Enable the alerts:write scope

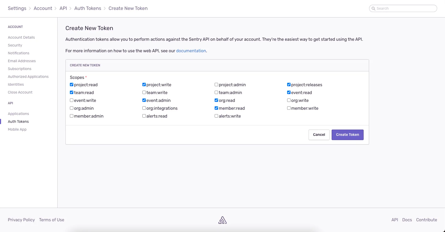pos(216,116)
